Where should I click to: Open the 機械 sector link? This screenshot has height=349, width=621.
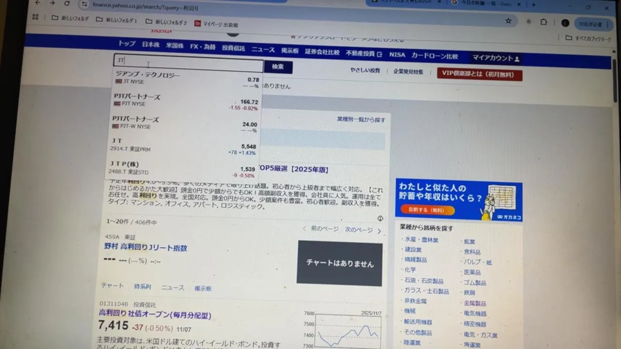click(x=410, y=311)
